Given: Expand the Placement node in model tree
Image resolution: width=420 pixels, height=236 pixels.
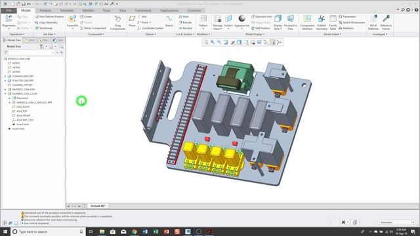Looking at the screenshot, I should click(10, 98).
